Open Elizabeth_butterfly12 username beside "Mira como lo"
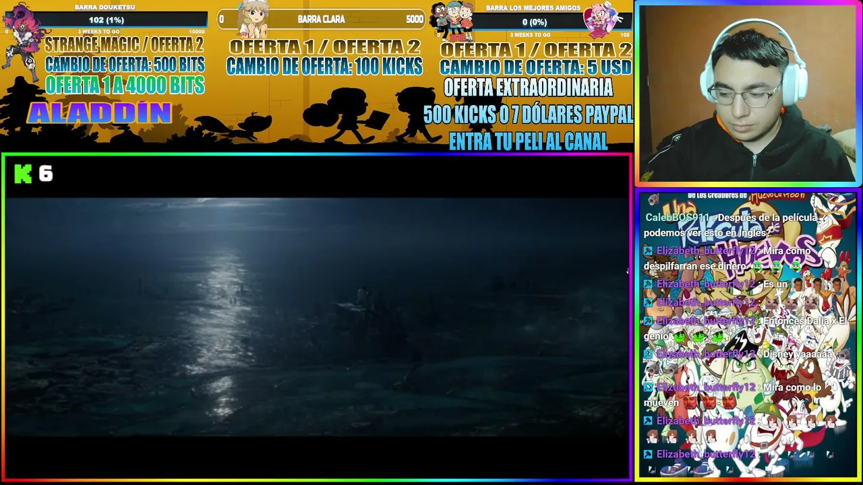The height and width of the screenshot is (485, 863). [706, 387]
